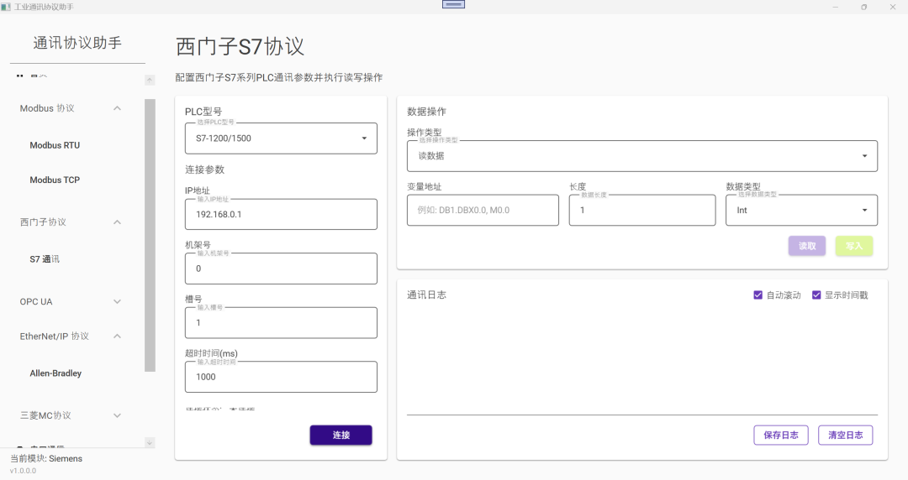Maximize the application window
The width and height of the screenshot is (908, 480).
[864, 7]
